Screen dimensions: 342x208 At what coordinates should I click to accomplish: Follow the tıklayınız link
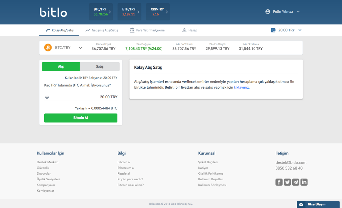click(x=241, y=88)
